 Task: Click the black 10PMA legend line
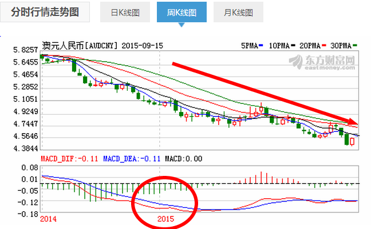295,45
